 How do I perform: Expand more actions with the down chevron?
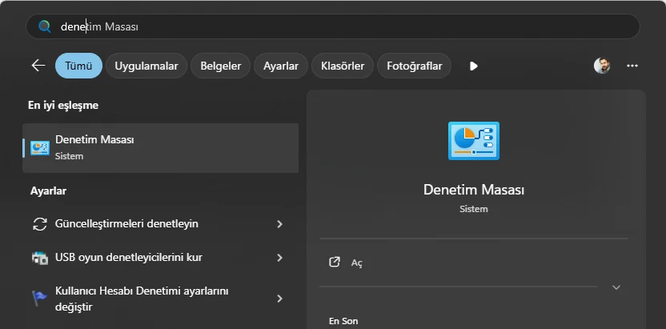616,287
